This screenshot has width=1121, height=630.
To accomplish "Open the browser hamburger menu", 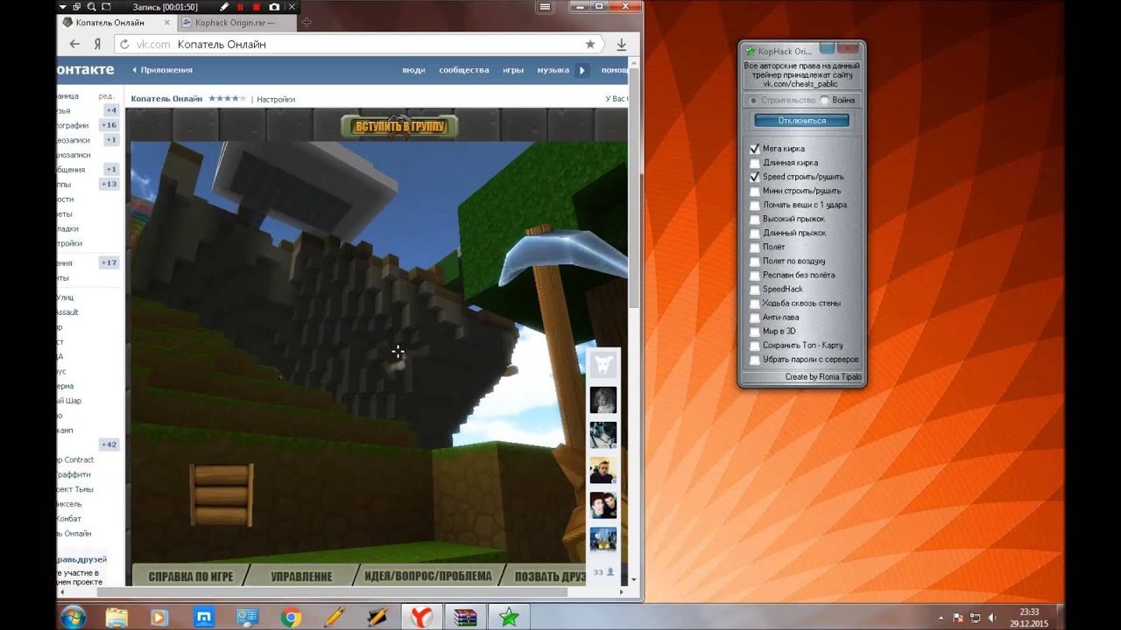I will click(546, 6).
